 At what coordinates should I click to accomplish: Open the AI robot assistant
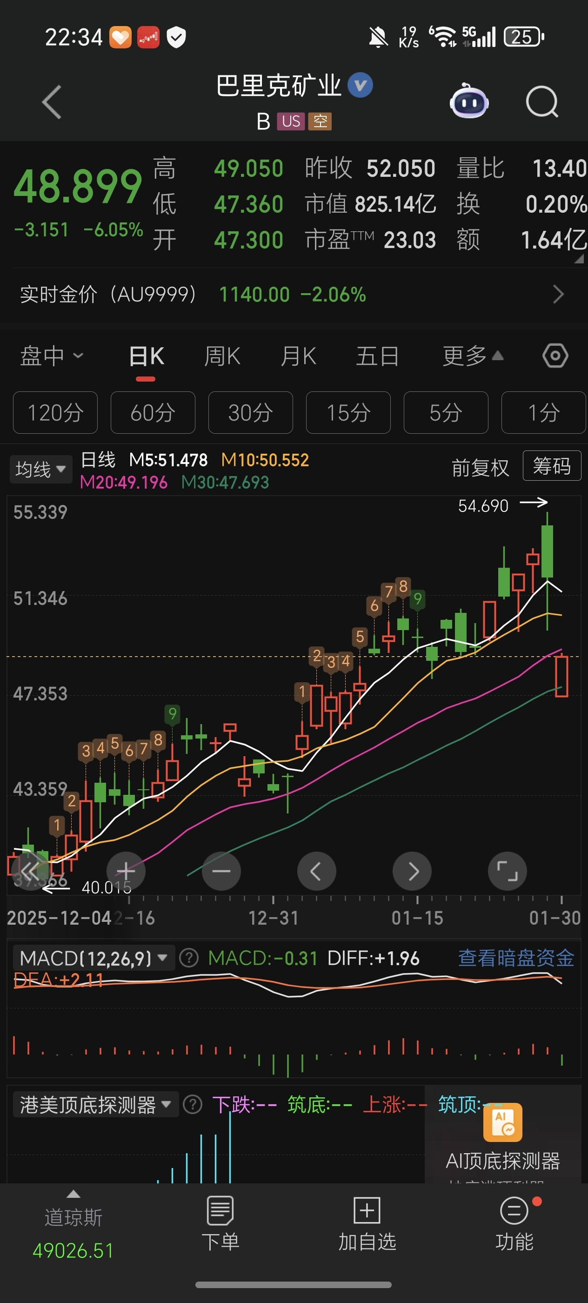tap(469, 101)
